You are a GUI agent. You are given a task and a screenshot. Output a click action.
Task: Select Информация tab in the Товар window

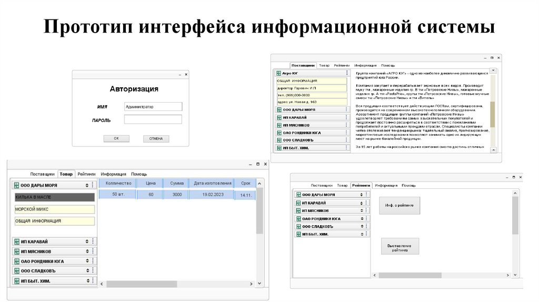[x=114, y=174]
